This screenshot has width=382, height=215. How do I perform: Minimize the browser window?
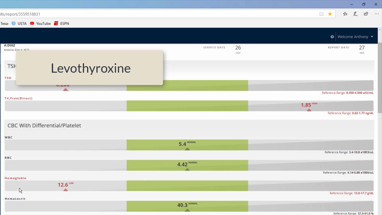pos(352,4)
